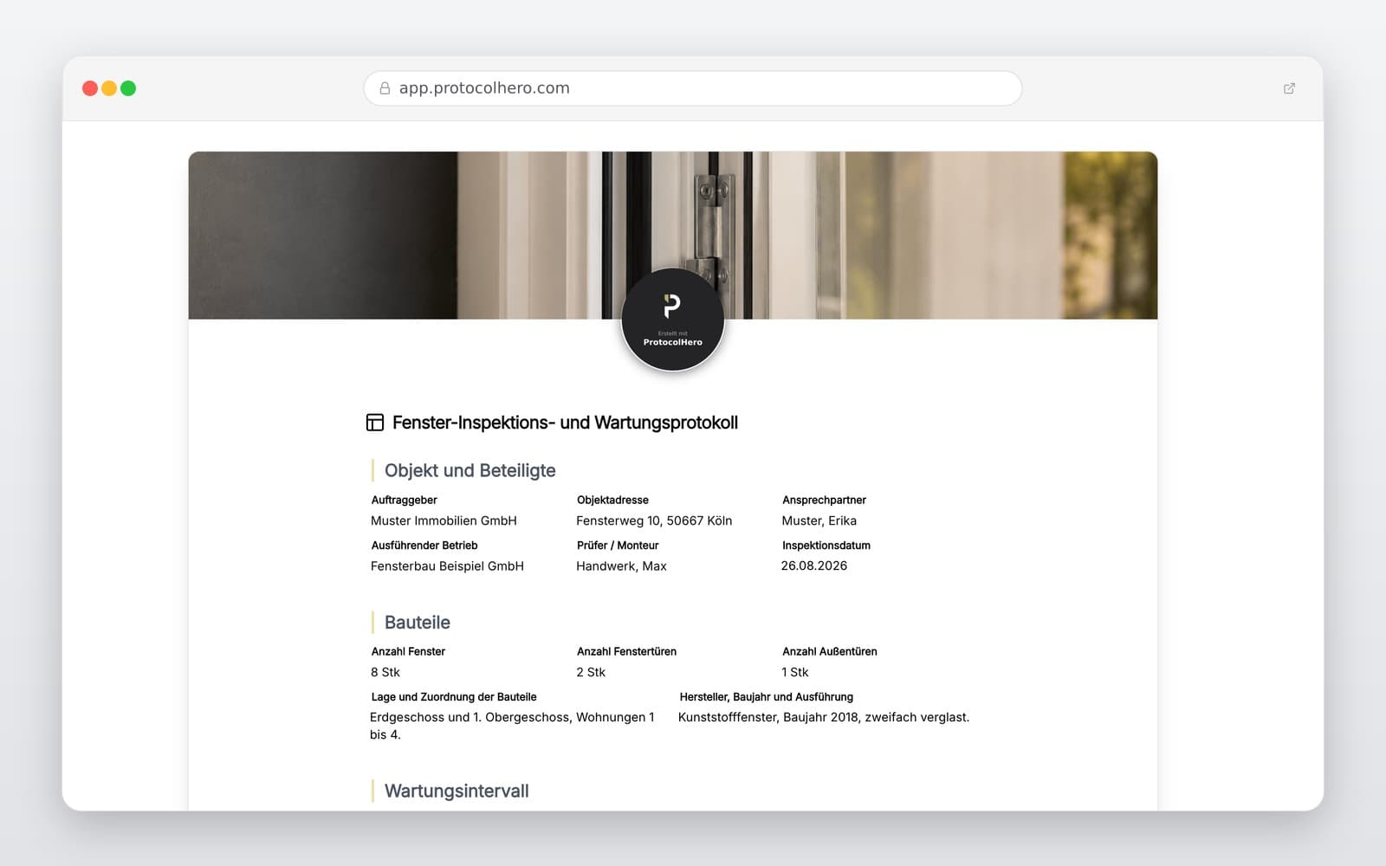The width and height of the screenshot is (1386, 866).
Task: Click the value Handwerk, Max
Action: point(621,566)
